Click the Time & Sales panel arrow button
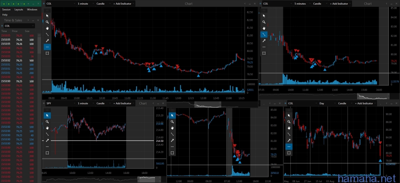 pos(28,20)
